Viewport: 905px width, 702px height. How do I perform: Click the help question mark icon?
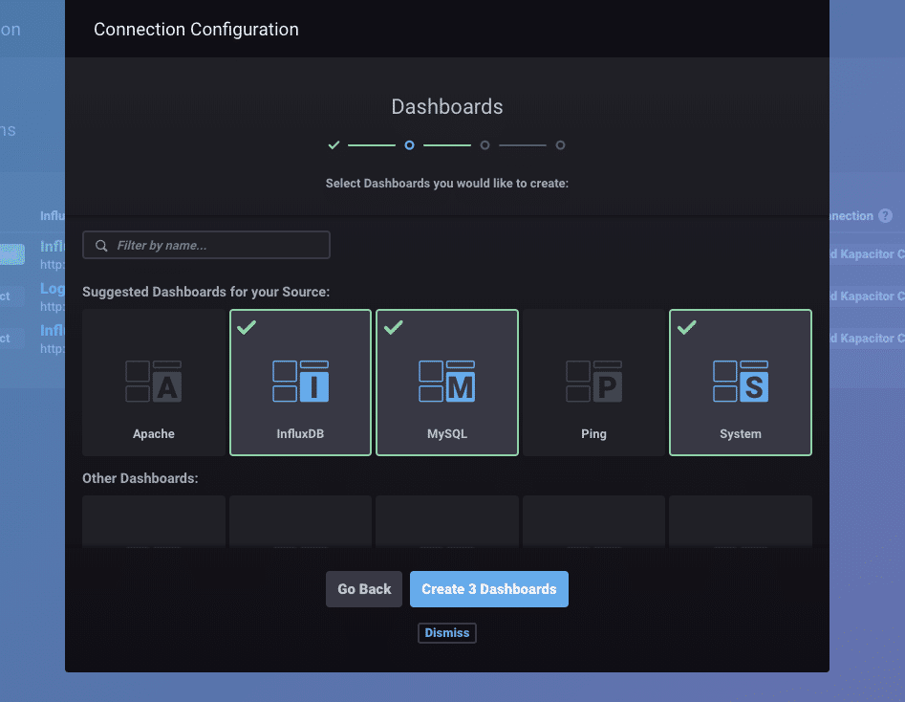point(885,216)
